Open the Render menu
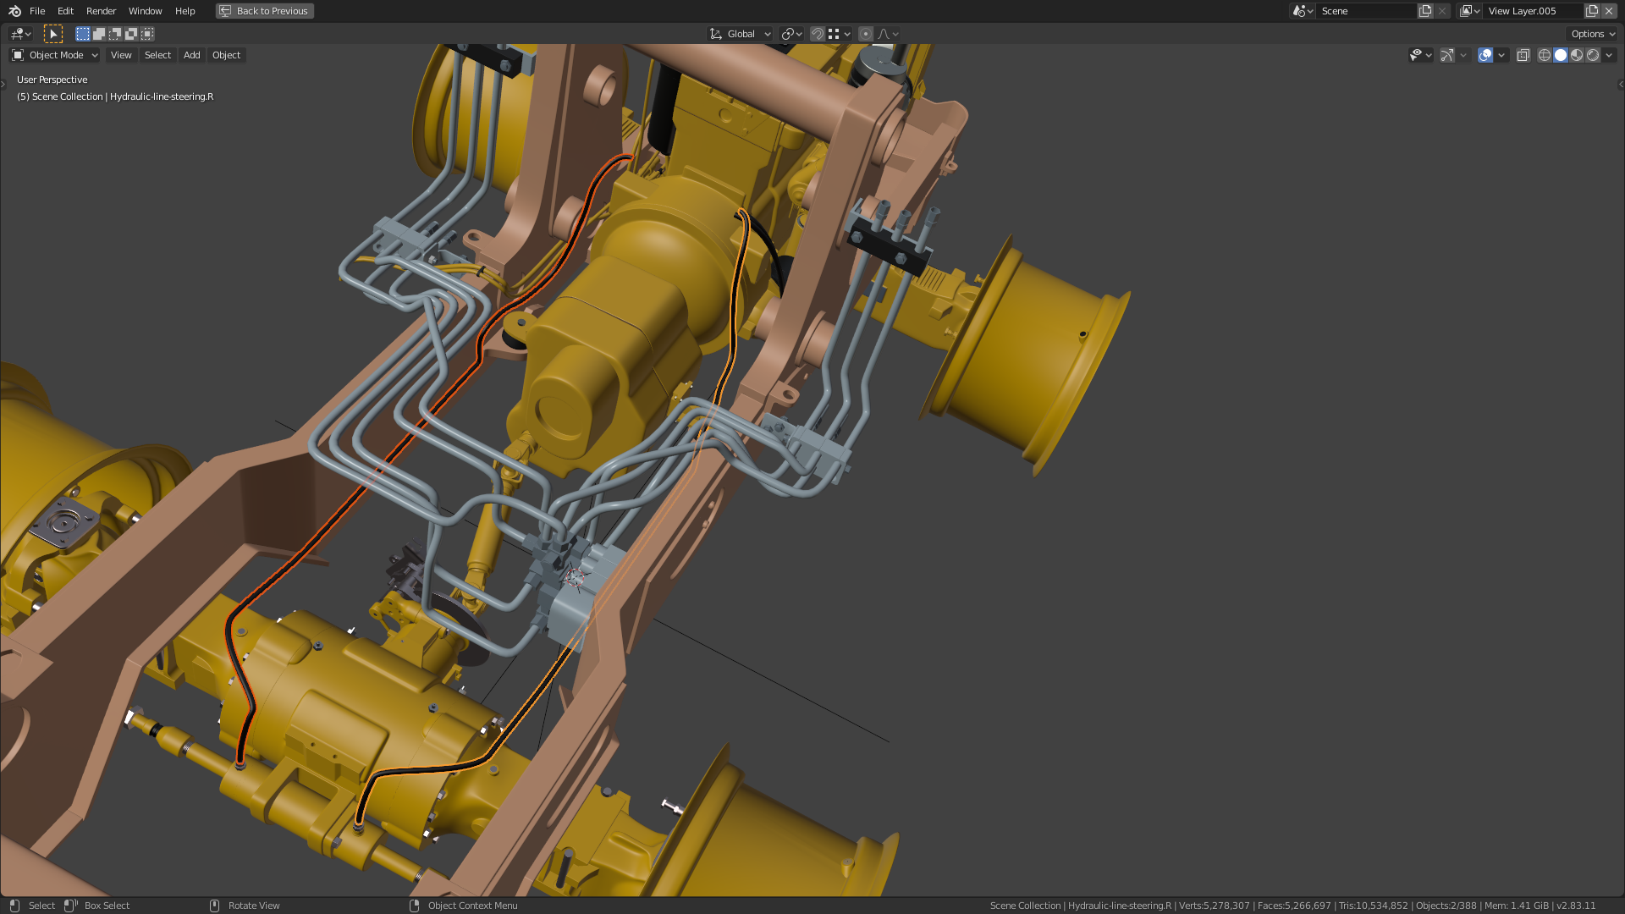 point(101,11)
